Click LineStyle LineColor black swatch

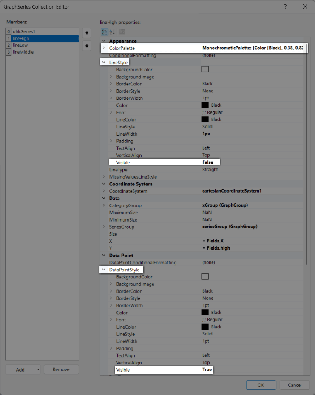[205, 119]
